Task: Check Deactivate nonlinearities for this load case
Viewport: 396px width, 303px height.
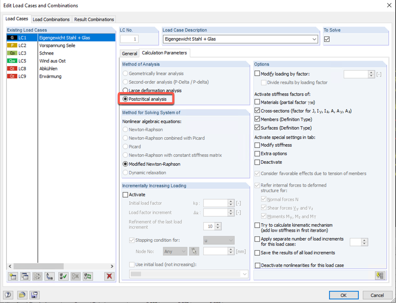Action: (257, 266)
